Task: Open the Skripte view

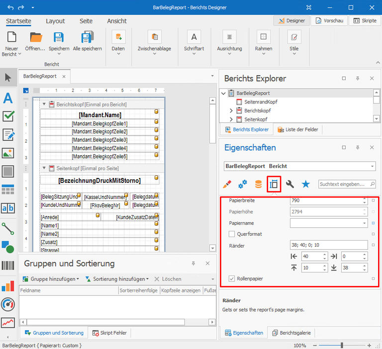Action: (x=365, y=21)
